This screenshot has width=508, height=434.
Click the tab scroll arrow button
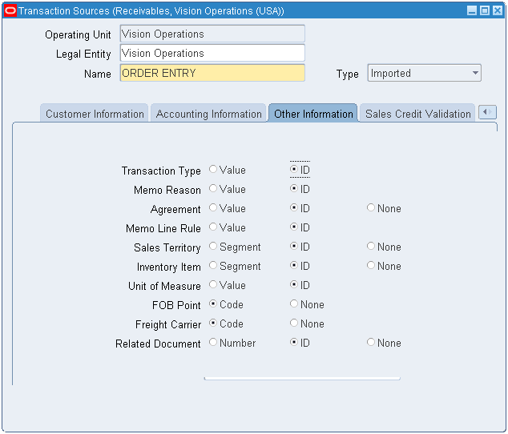(x=487, y=113)
